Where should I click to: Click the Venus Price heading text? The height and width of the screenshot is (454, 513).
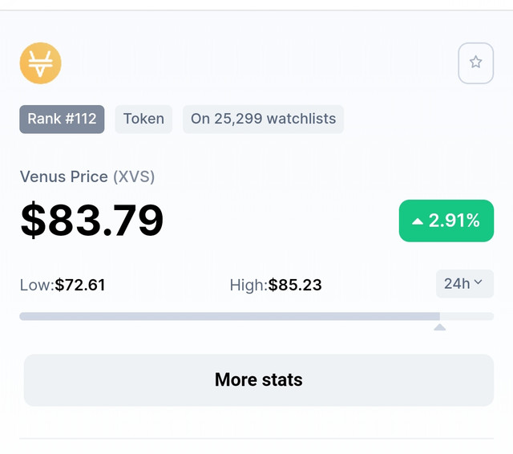tap(64, 176)
